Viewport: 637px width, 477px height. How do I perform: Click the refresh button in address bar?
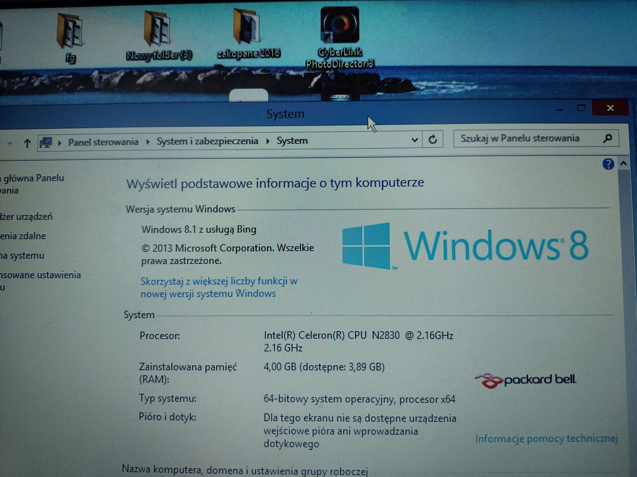click(x=433, y=140)
